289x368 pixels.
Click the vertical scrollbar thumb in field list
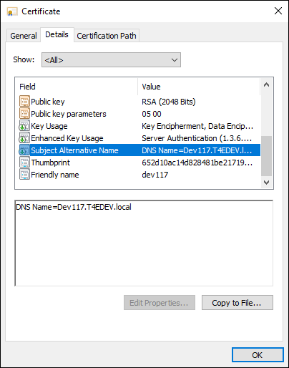(267, 156)
